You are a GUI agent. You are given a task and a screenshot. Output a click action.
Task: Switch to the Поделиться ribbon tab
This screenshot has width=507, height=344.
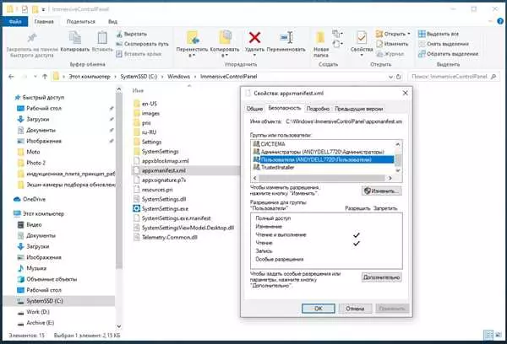pos(81,21)
